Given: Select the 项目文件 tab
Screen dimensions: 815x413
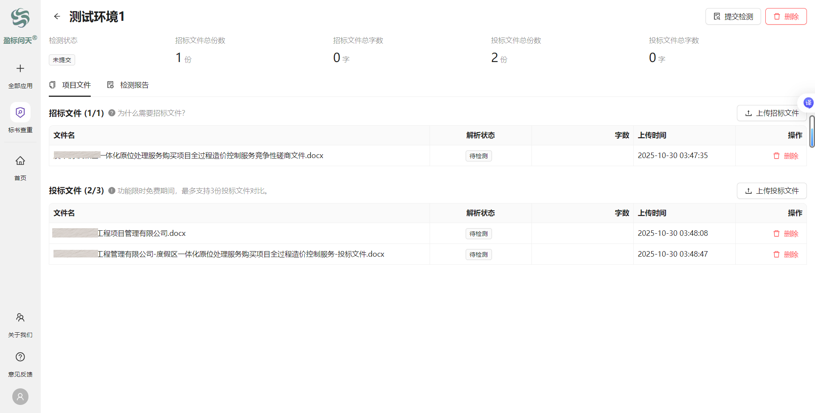Looking at the screenshot, I should click(70, 85).
